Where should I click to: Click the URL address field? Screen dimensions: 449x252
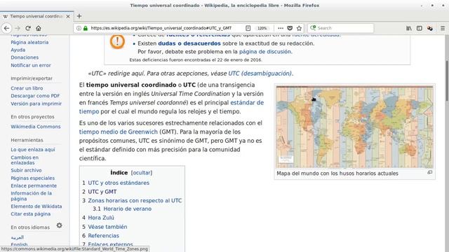(x=161, y=28)
